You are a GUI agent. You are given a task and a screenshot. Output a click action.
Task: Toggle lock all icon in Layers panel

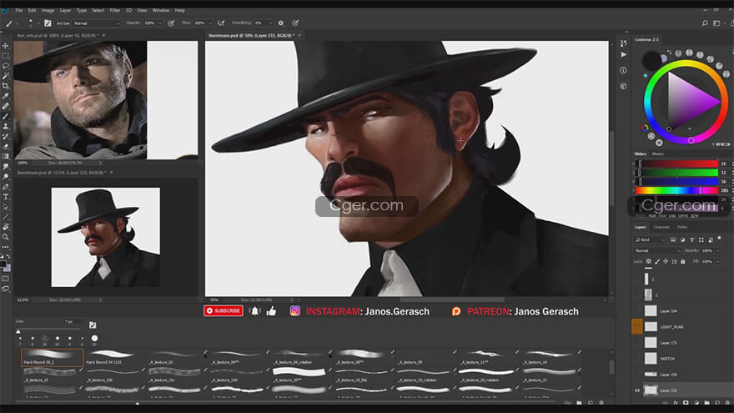[683, 261]
